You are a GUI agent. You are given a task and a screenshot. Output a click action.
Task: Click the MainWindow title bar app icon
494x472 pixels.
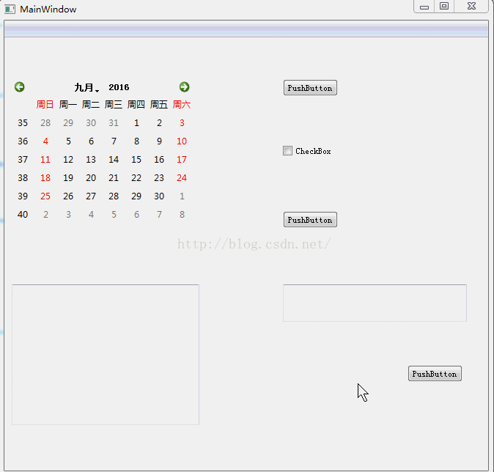10,9
